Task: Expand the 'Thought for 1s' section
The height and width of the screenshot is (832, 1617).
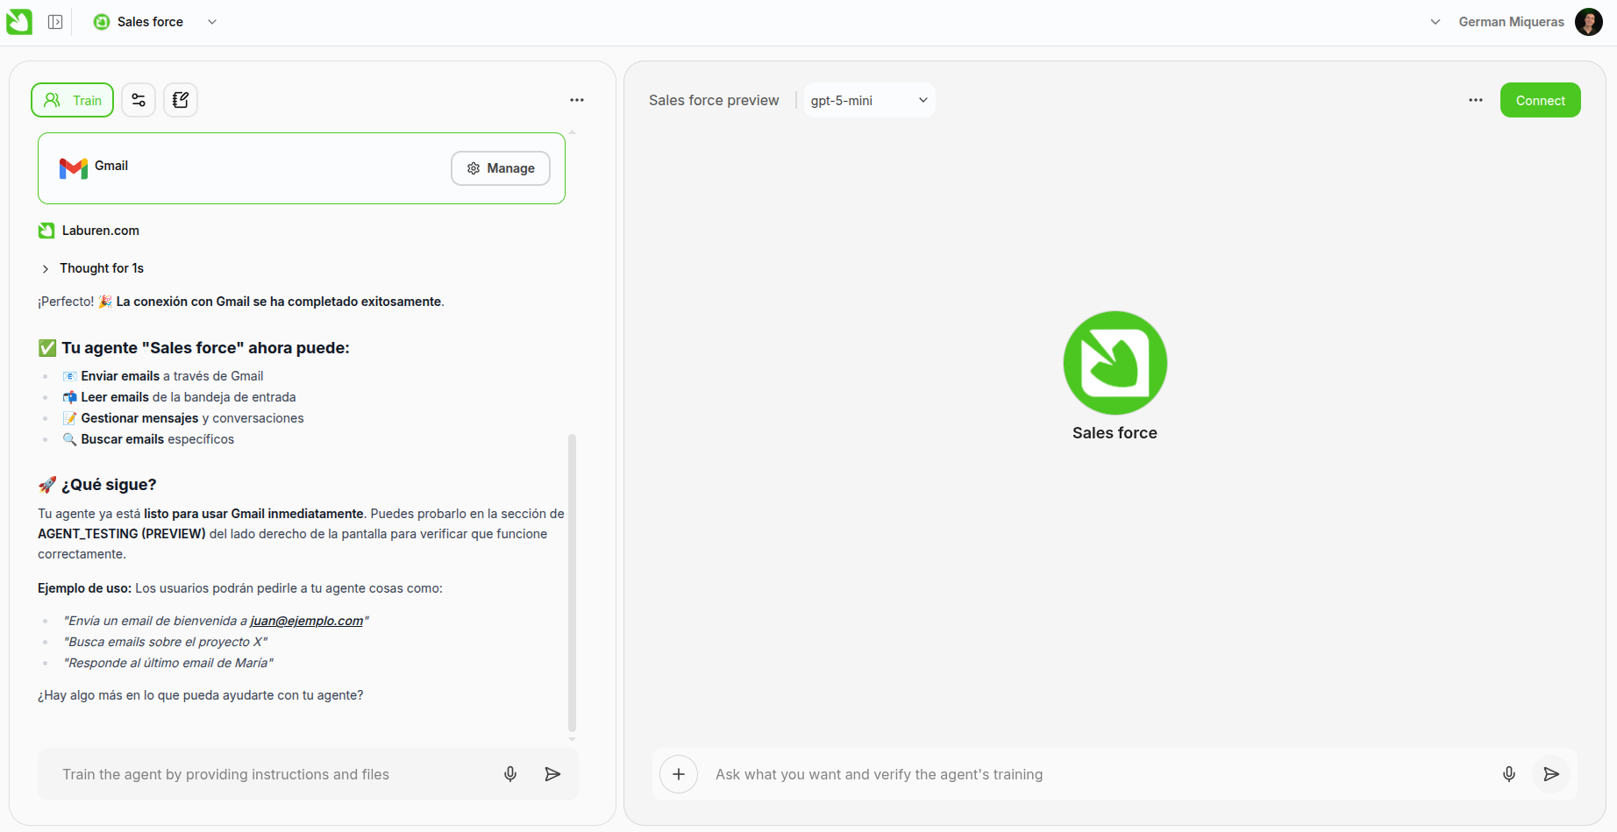Action: click(x=92, y=268)
